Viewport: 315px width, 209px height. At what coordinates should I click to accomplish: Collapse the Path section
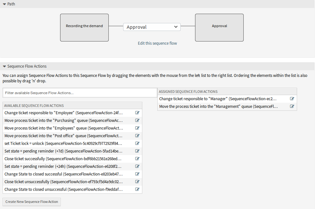4,4
